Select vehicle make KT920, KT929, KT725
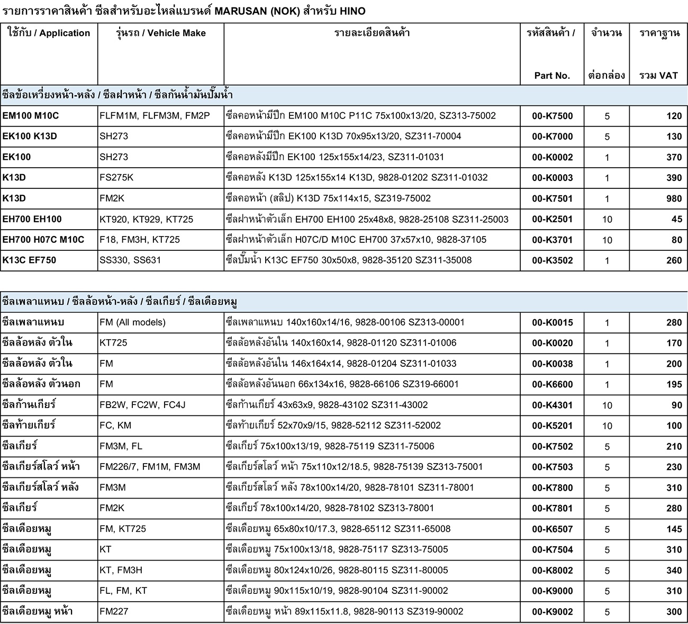 pos(146,219)
